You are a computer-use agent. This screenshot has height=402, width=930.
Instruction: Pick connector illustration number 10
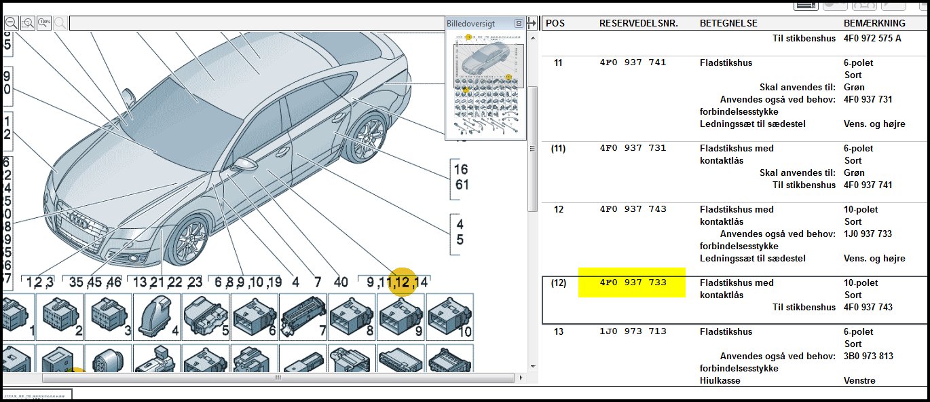[449, 317]
